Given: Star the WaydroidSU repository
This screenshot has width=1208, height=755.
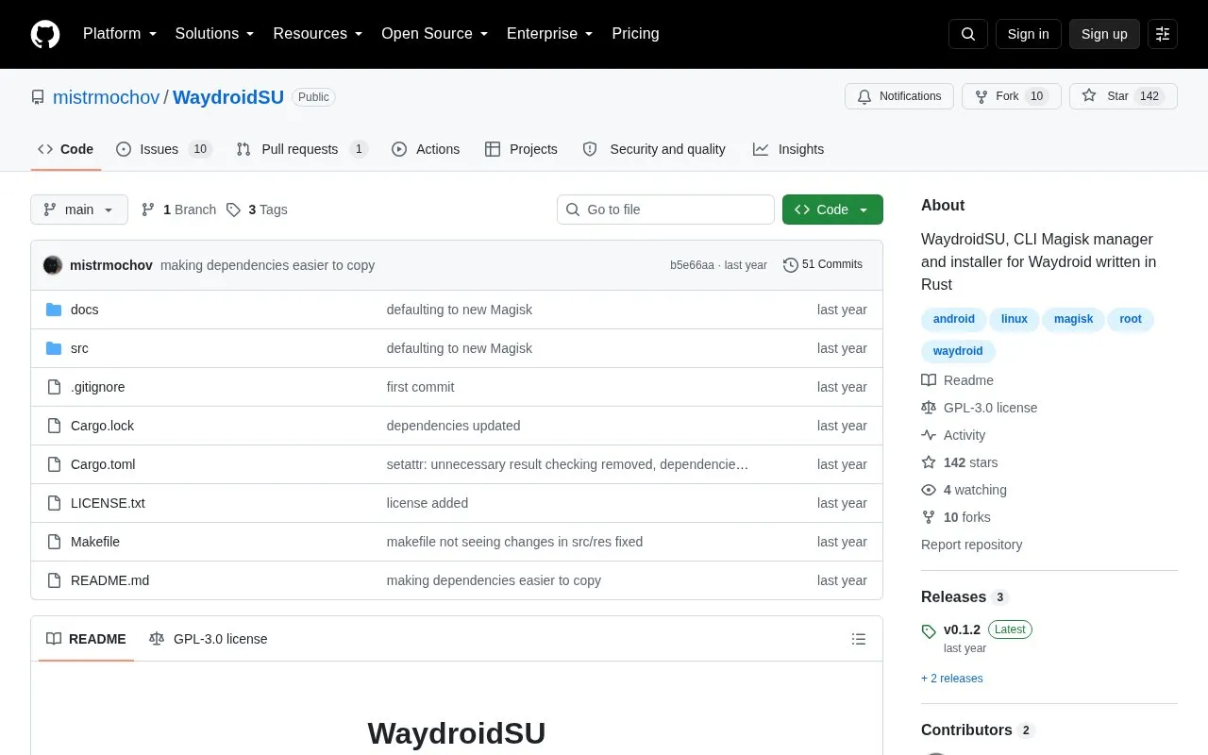Looking at the screenshot, I should tap(1123, 96).
